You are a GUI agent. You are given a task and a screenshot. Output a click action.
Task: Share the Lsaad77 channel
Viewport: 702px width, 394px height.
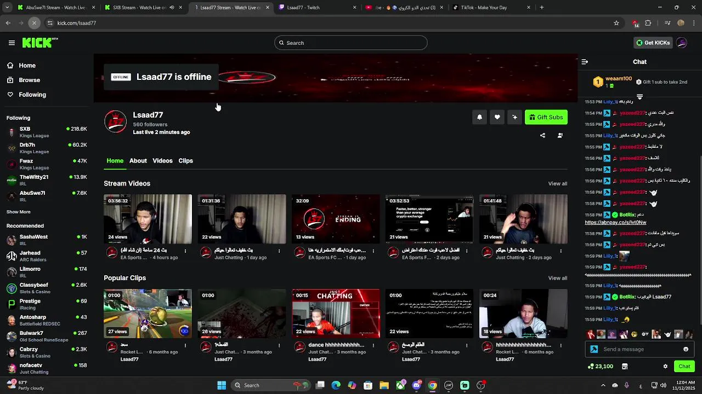click(542, 135)
